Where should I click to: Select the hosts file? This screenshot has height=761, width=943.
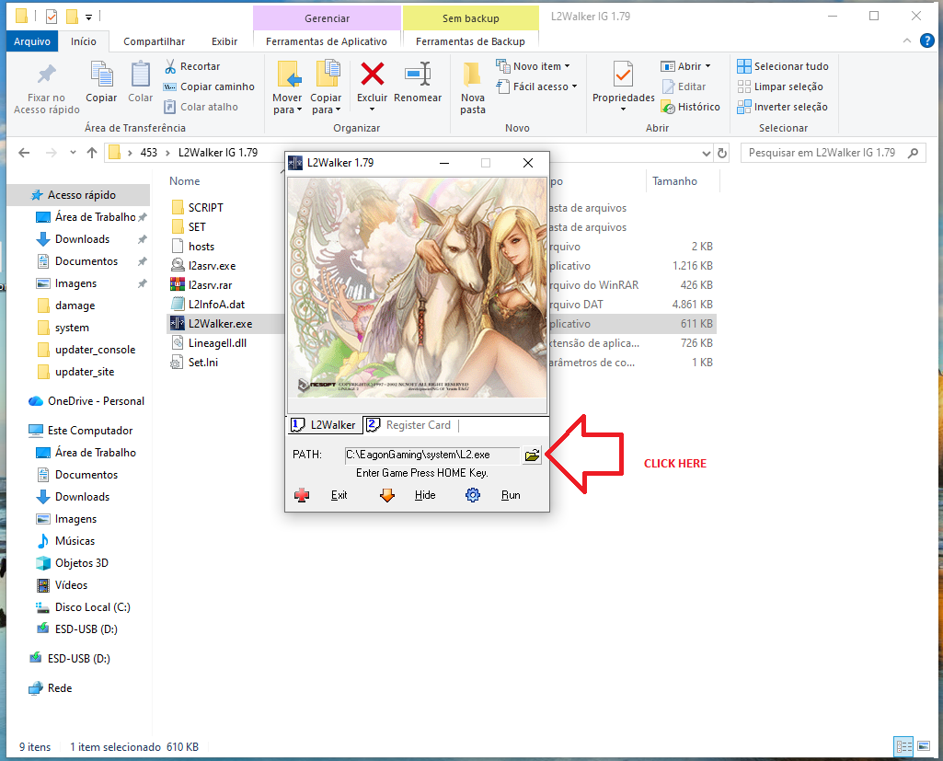coord(201,246)
